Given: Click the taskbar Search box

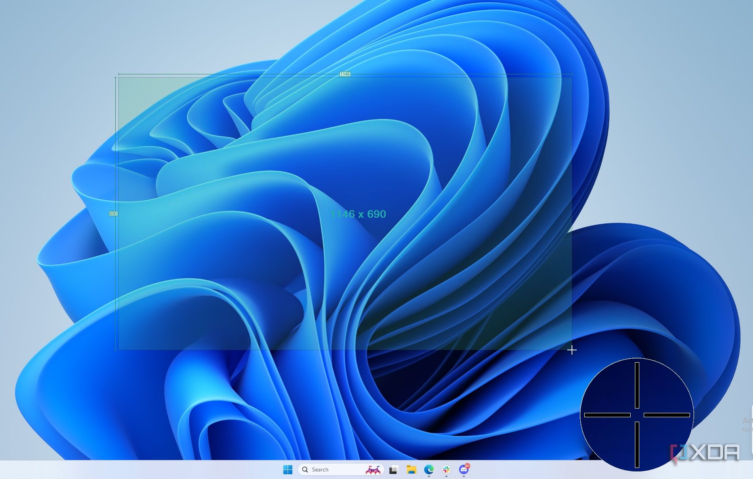Looking at the screenshot, I should (x=341, y=469).
